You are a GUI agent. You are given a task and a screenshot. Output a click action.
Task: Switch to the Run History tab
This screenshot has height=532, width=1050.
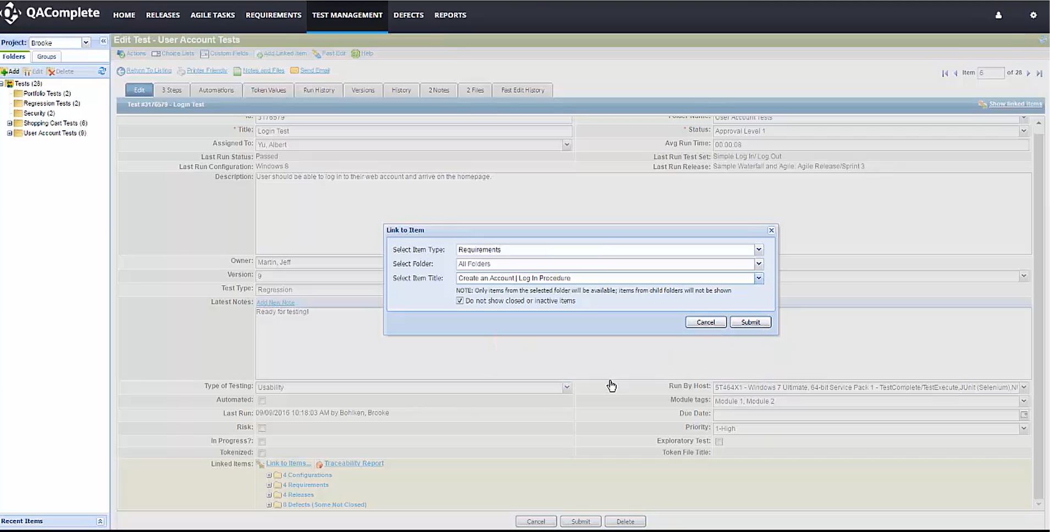coord(318,89)
